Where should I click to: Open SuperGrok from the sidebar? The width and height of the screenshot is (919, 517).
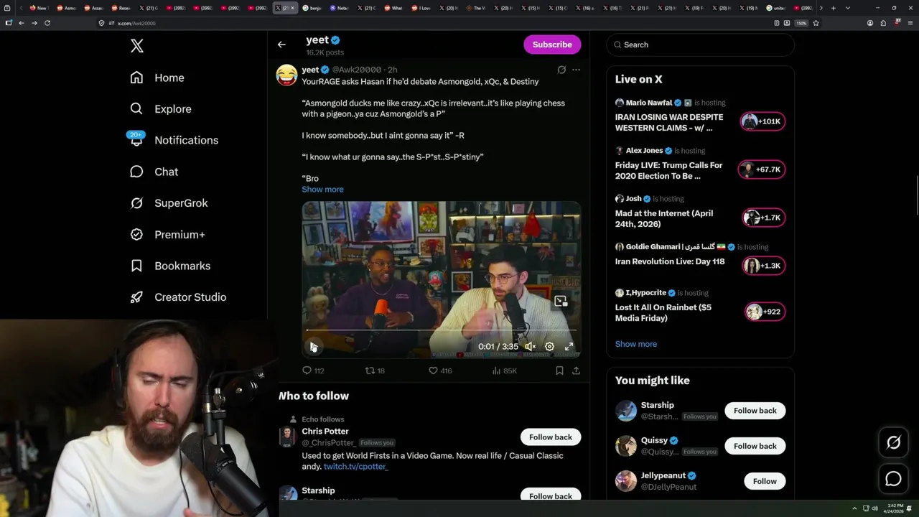tap(169, 203)
